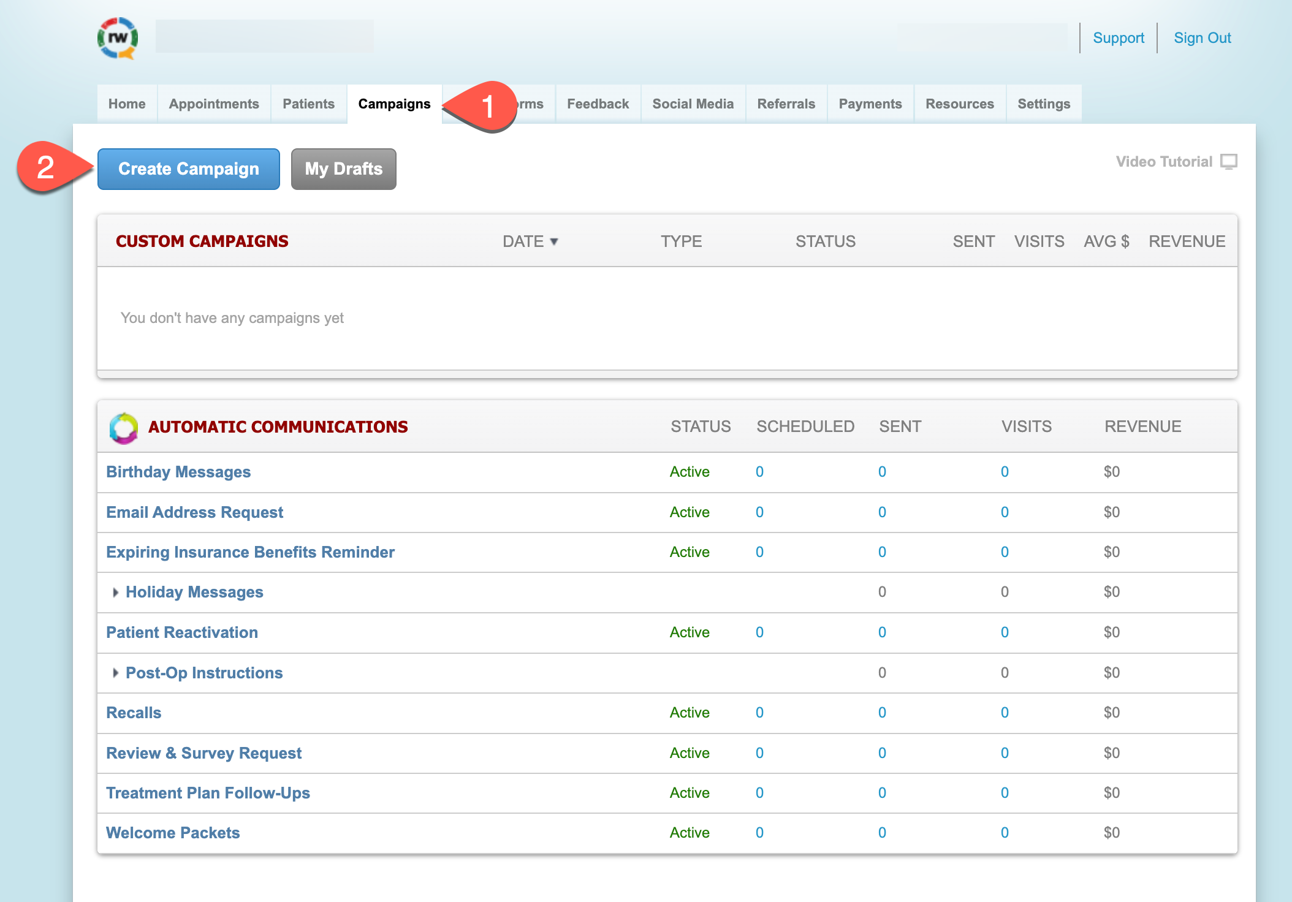This screenshot has width=1292, height=902.
Task: Open My Drafts
Action: point(343,169)
